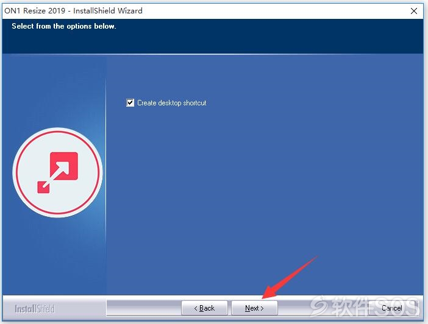
Task: Click the InstallShield brand label
Action: [35, 309]
